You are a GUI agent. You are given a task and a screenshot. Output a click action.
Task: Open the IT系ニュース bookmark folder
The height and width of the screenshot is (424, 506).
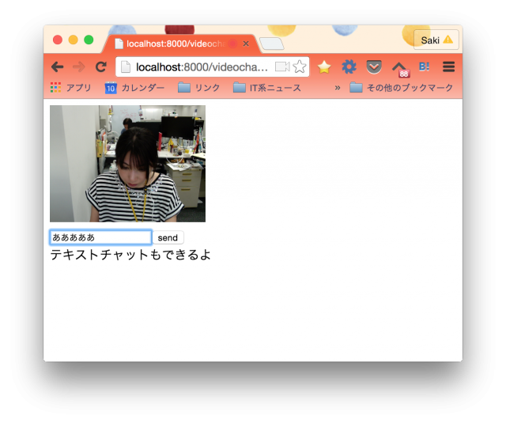click(267, 88)
